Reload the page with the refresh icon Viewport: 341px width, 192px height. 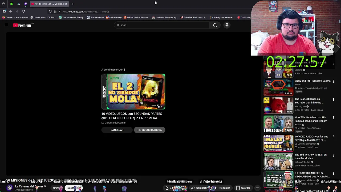point(23,11)
